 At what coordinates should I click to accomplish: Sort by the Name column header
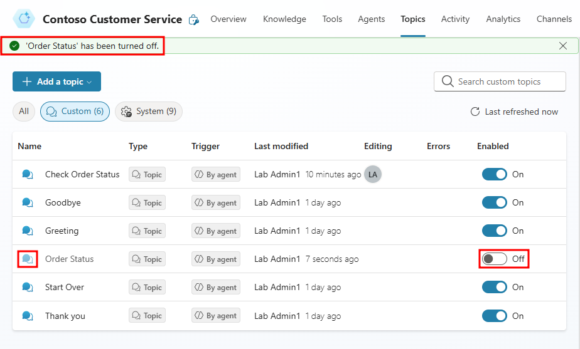30,146
